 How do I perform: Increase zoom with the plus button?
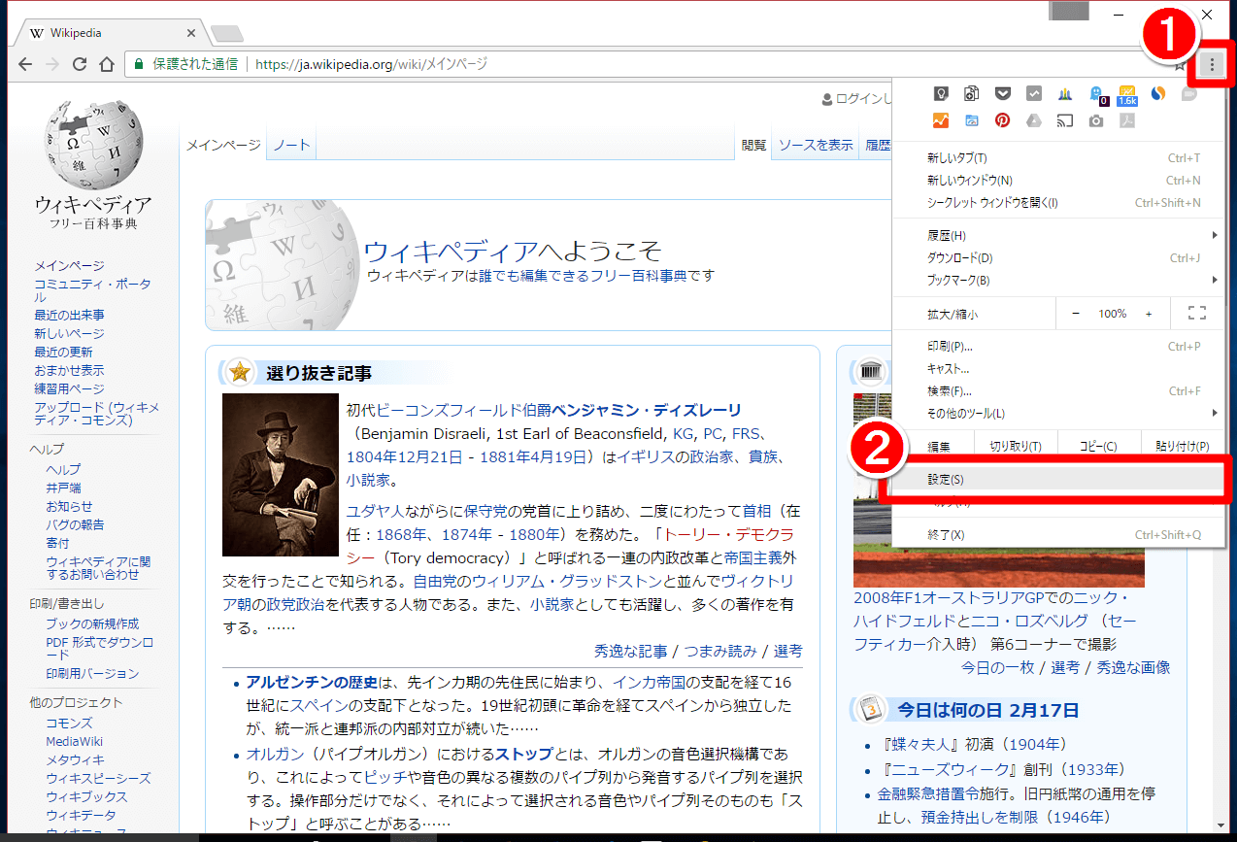(1149, 314)
